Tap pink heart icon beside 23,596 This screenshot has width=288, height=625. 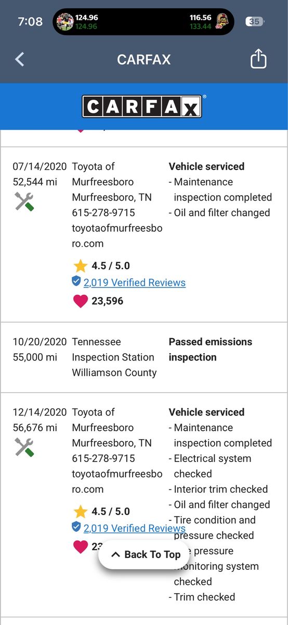80,301
